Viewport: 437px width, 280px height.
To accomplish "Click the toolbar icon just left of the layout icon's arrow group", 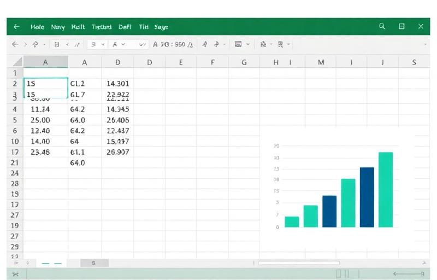I will 216,44.
